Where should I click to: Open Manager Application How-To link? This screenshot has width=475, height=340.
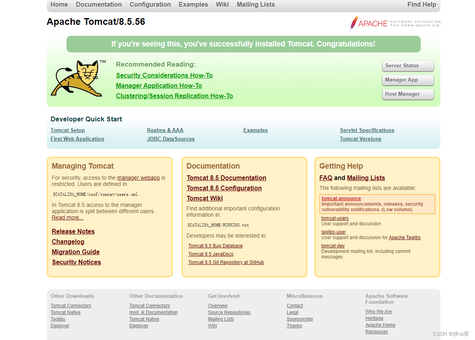(159, 85)
